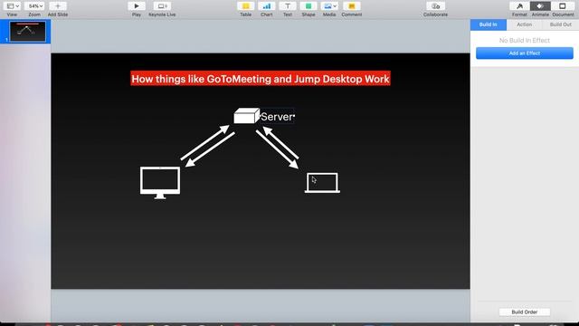Open the Document inspector

(x=563, y=6)
